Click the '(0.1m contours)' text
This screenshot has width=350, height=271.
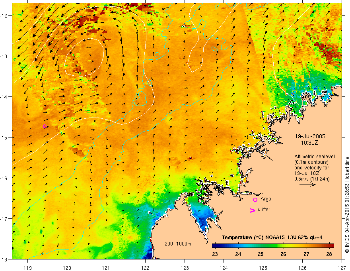coord(311,162)
